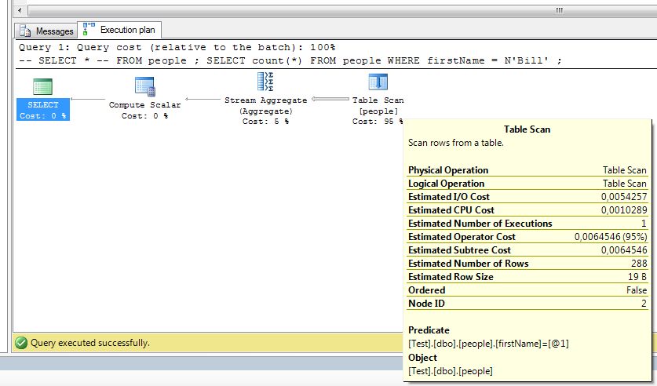Click the 'Logical Operation' row
This screenshot has height=386, width=657.
[527, 184]
